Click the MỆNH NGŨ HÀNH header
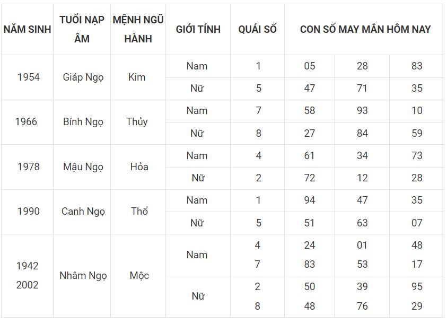The height and width of the screenshot is (324, 447). coord(138,29)
